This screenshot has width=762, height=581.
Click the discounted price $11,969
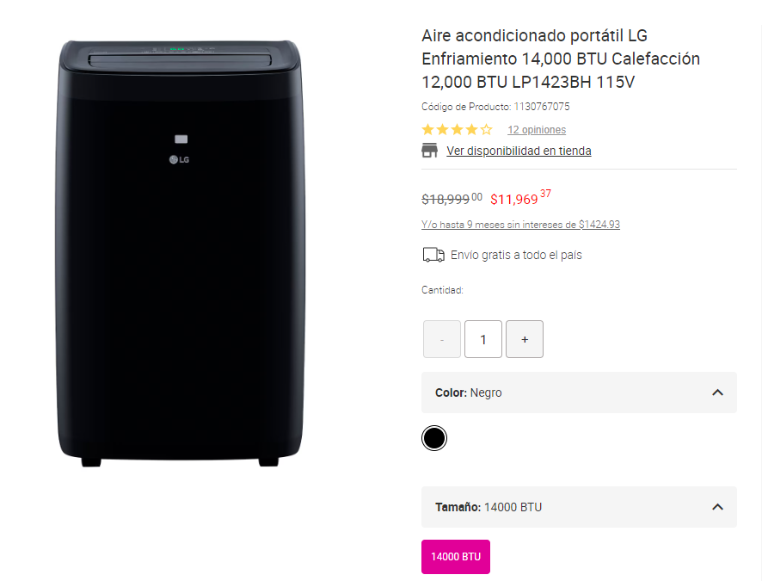[x=513, y=197]
